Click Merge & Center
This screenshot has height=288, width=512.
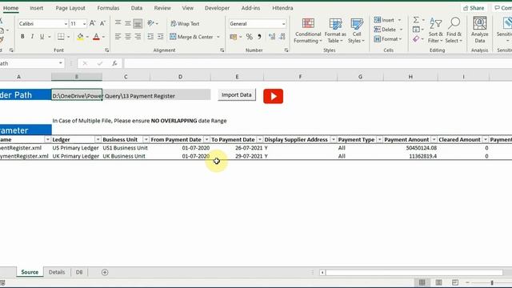pos(191,37)
